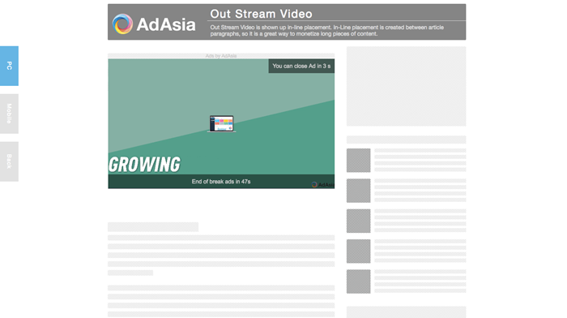The height and width of the screenshot is (318, 567).
Task: Click the 'Ads by AdAsia' label above video
Action: tap(221, 56)
